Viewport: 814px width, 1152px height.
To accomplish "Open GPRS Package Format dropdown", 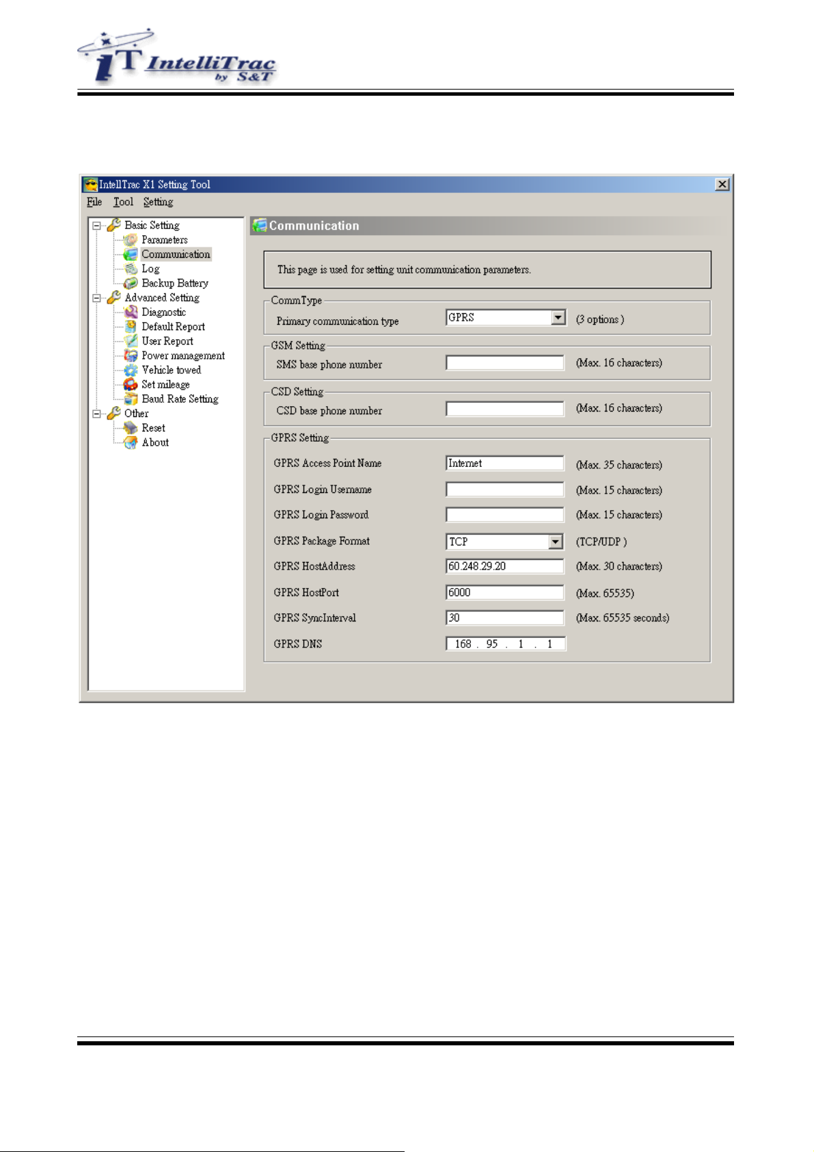I will coord(556,541).
